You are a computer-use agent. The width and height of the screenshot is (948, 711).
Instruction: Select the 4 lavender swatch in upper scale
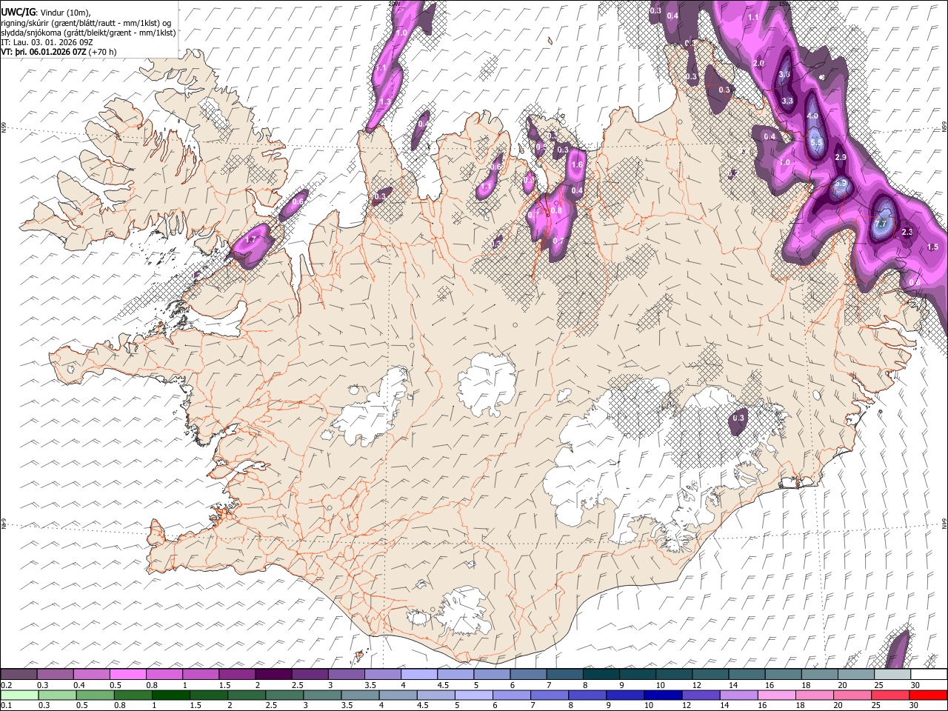pos(419,674)
